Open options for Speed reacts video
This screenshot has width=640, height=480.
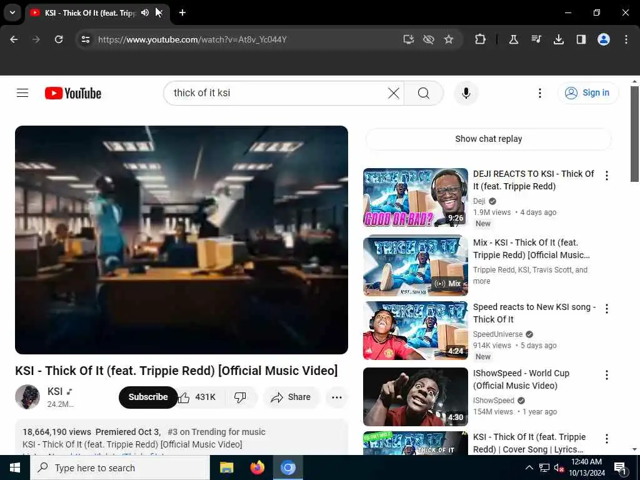tap(607, 309)
